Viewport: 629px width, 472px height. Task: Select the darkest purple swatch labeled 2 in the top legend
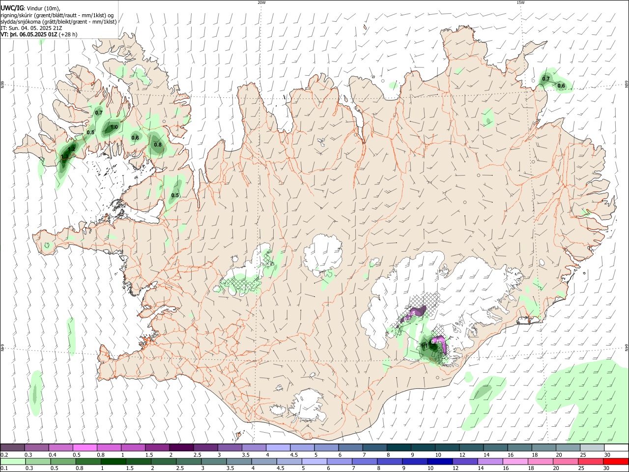coord(181,447)
